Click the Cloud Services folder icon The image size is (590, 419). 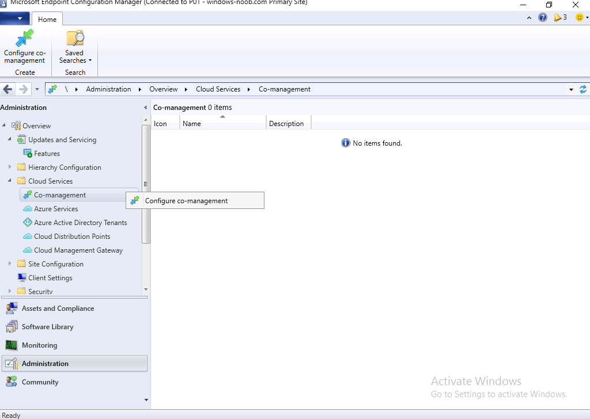click(x=21, y=181)
